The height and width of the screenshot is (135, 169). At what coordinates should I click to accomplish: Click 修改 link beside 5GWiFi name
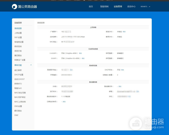pyautogui.click(x=83, y=58)
